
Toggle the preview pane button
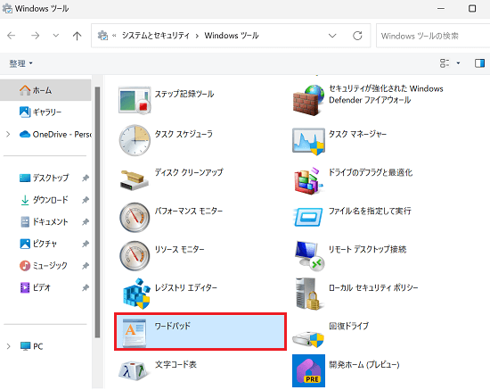click(479, 63)
